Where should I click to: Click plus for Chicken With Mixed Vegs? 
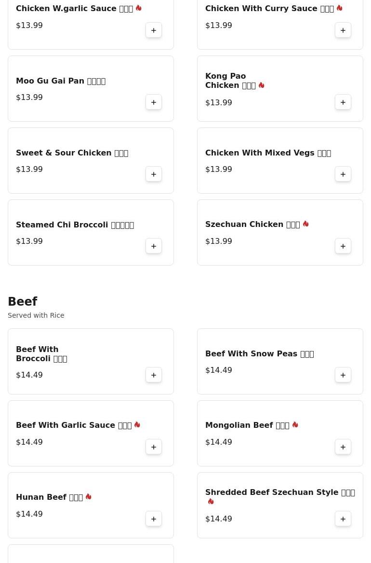(343, 174)
